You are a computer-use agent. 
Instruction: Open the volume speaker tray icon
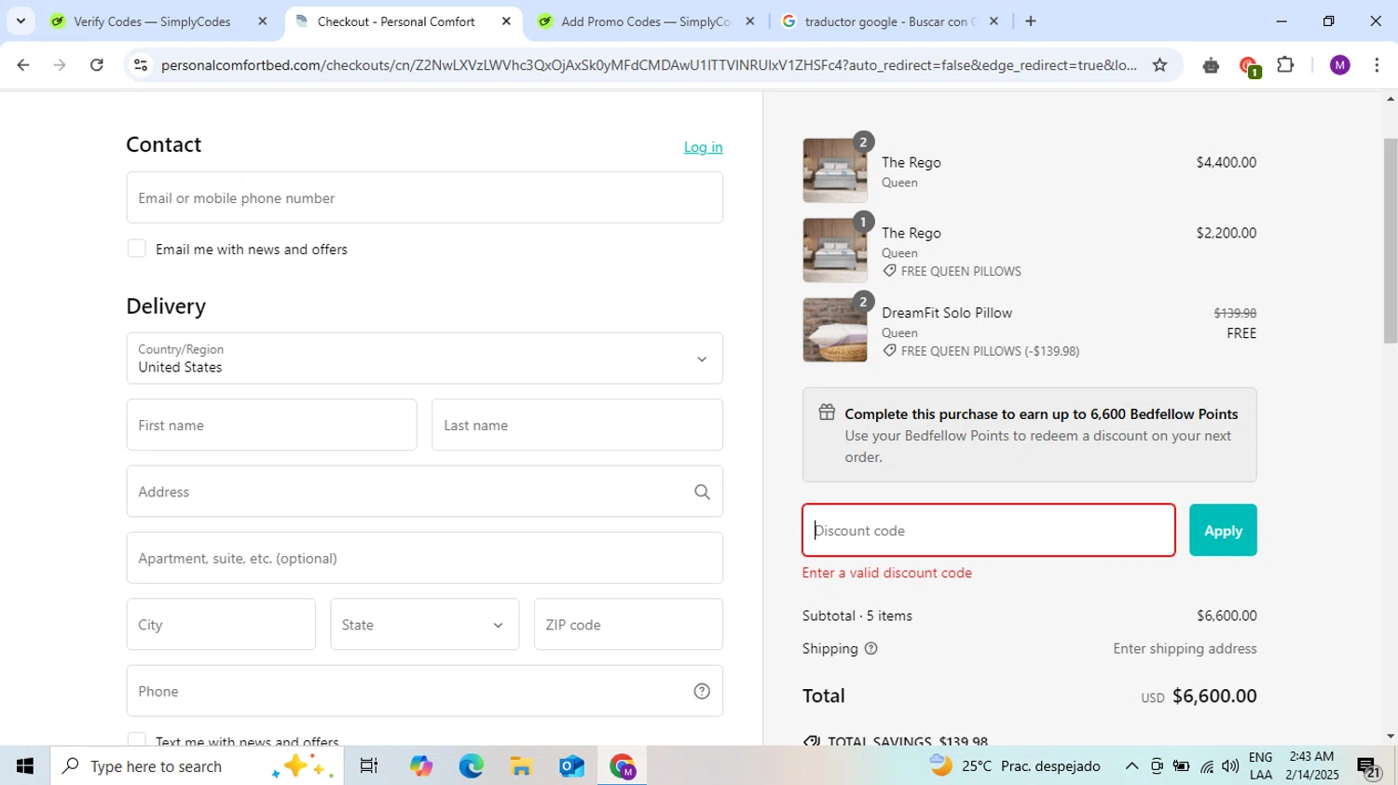1230,765
